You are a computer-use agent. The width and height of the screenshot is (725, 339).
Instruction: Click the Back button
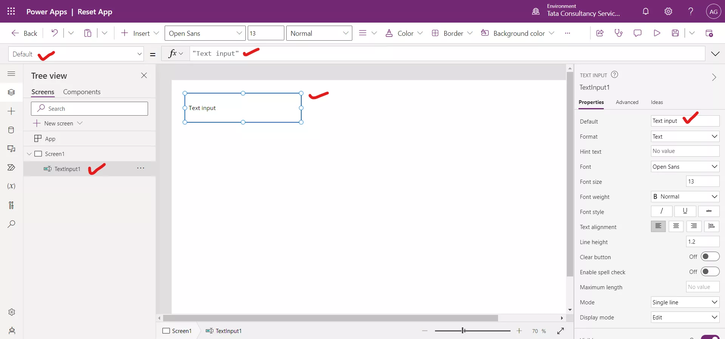click(x=24, y=33)
